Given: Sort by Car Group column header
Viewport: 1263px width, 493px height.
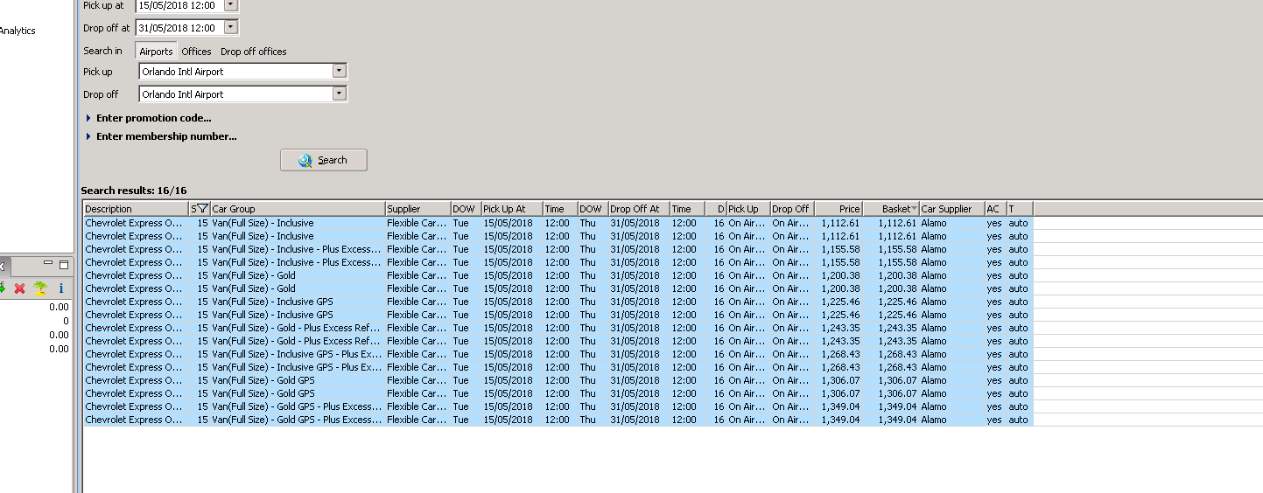Looking at the screenshot, I should [298, 209].
